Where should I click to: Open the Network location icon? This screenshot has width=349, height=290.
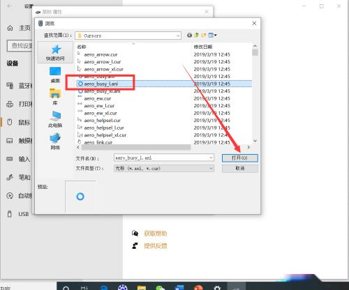(x=55, y=138)
